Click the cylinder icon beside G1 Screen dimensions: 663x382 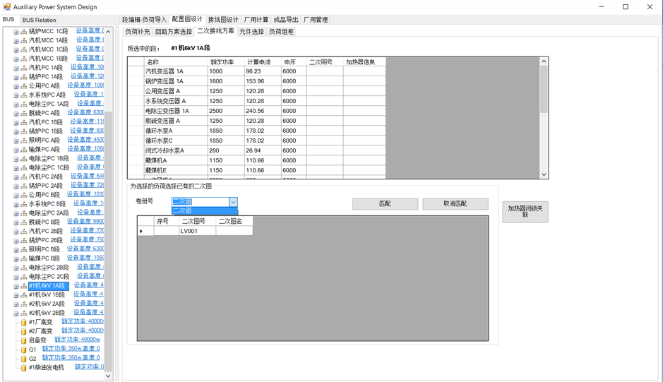24,350
